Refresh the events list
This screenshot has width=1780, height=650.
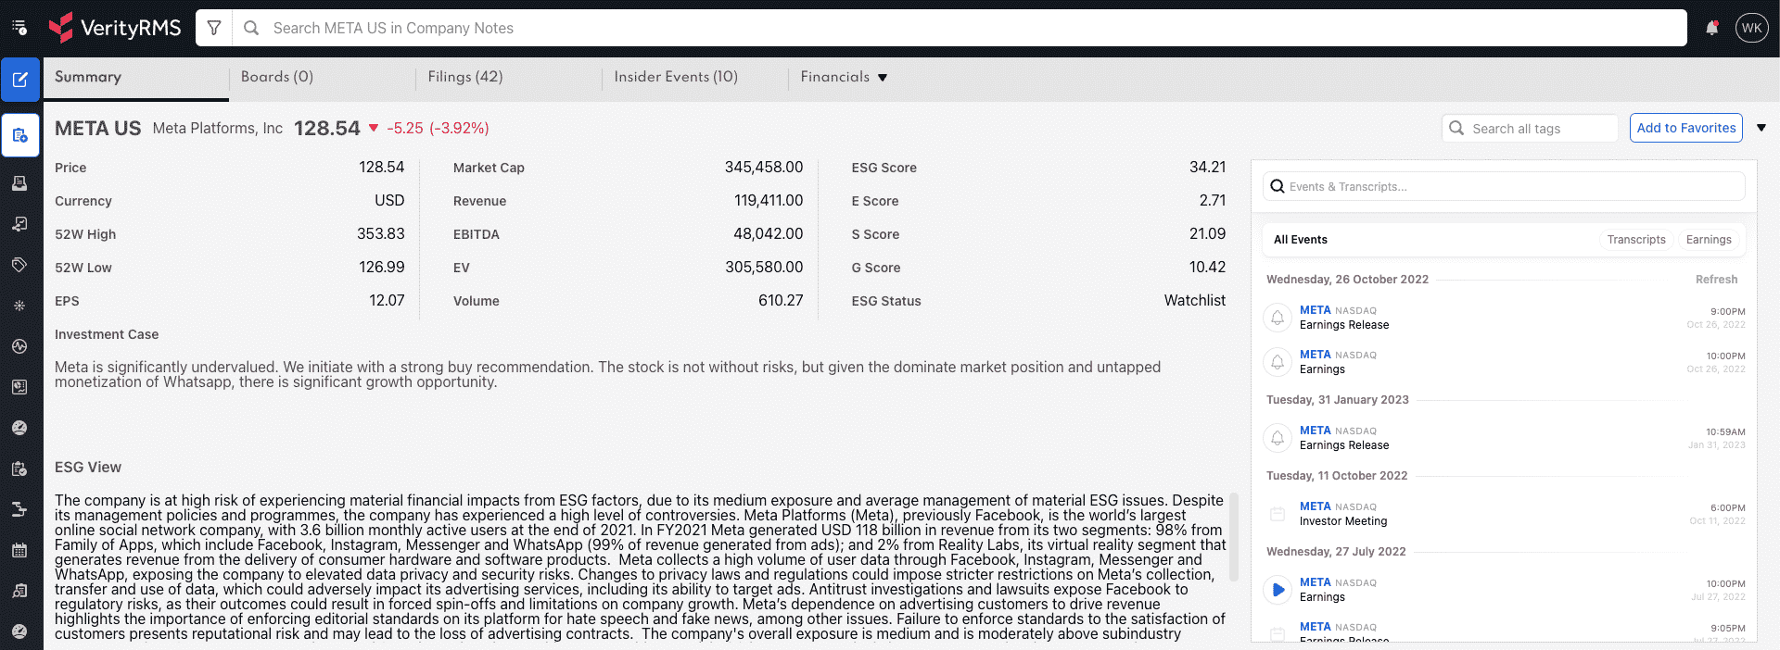pyautogui.click(x=1717, y=280)
